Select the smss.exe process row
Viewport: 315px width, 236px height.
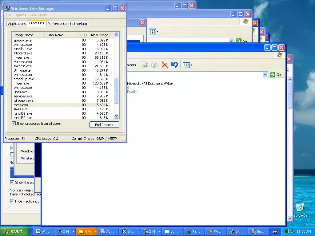[x=61, y=109]
